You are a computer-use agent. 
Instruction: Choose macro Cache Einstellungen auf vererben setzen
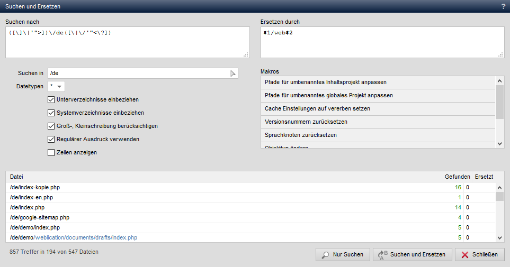(x=378, y=109)
